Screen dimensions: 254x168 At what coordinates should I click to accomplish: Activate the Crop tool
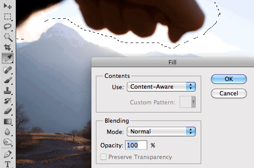[x=8, y=47]
